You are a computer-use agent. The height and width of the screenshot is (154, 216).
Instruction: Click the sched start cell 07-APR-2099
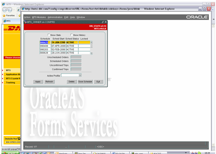tap(58, 46)
